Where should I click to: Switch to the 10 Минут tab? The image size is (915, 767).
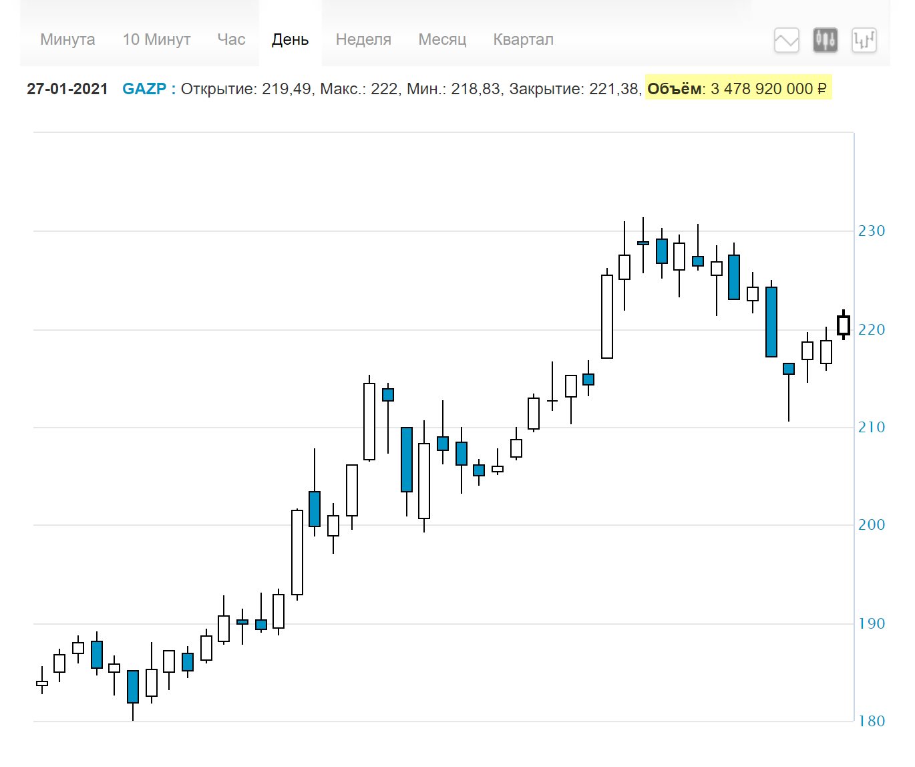[156, 39]
